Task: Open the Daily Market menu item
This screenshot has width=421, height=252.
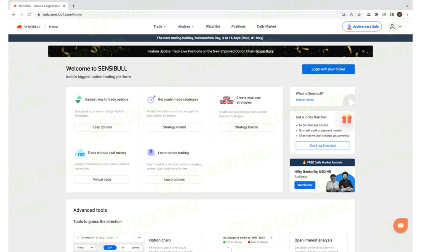Action: (266, 26)
